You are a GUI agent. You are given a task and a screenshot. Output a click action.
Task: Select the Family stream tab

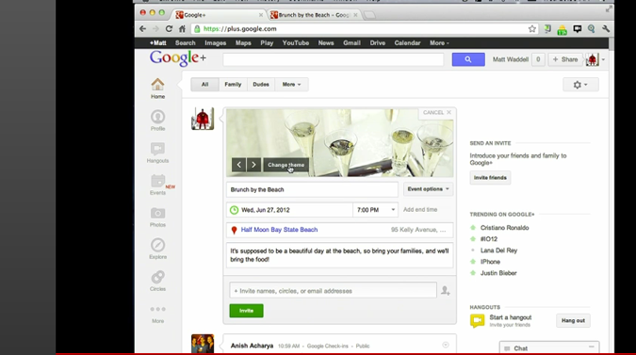click(233, 85)
